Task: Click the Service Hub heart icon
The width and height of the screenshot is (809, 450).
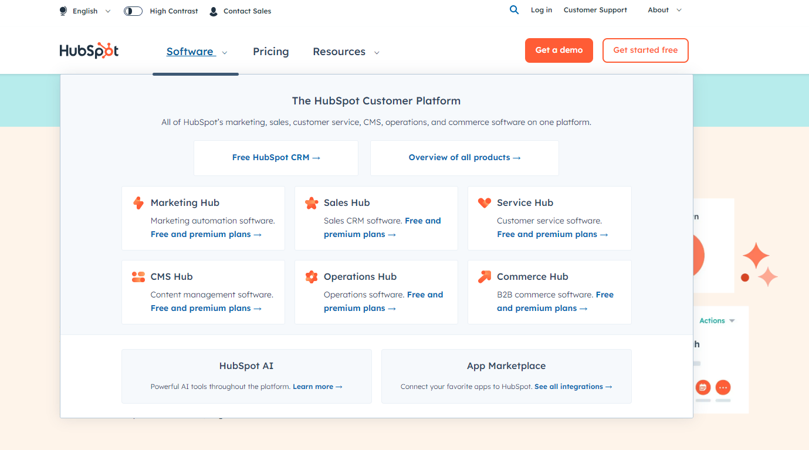Action: pyautogui.click(x=485, y=203)
